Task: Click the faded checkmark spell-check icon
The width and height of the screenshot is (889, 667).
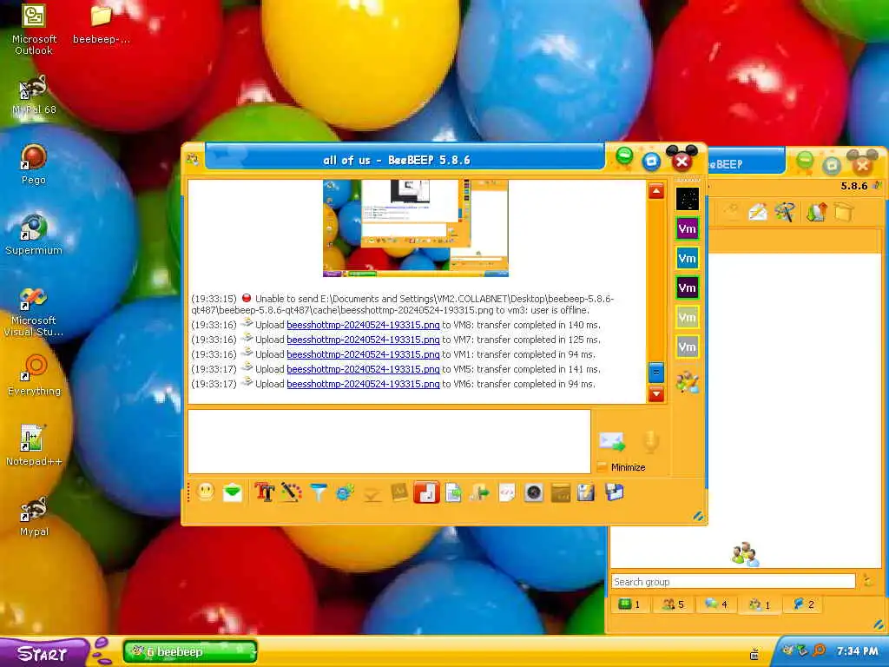Action: pos(372,493)
